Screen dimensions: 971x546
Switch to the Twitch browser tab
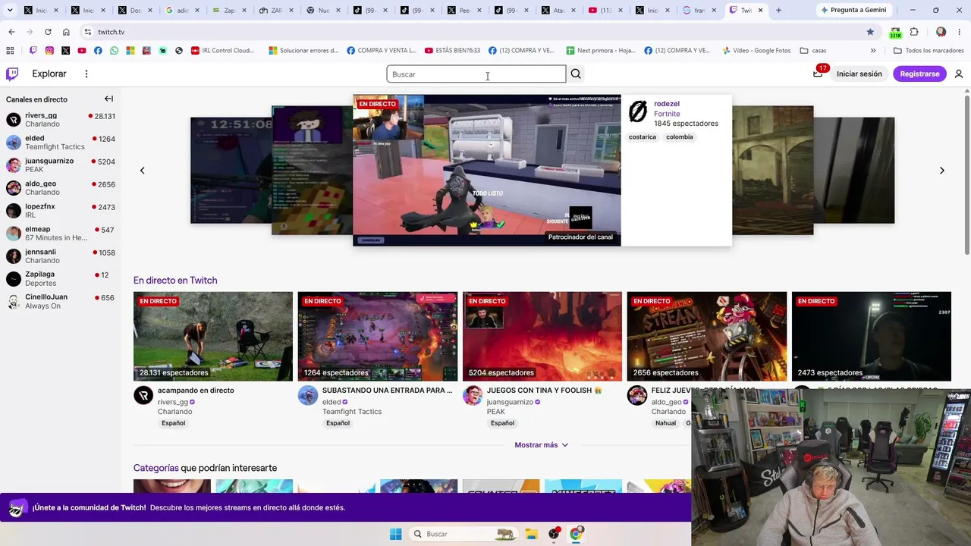pyautogui.click(x=746, y=10)
